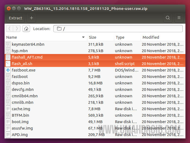Click the Extract button
This screenshot has width=190, height=143.
click(x=16, y=18)
